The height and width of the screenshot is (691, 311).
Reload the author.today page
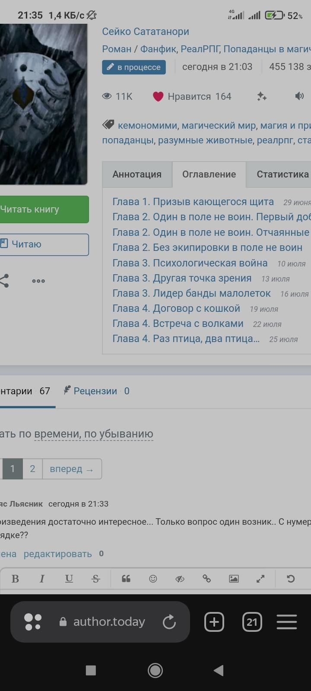click(x=169, y=622)
